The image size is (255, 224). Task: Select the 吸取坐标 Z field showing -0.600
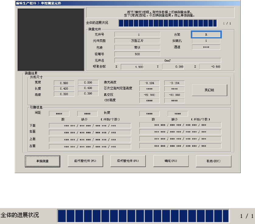tap(210, 67)
